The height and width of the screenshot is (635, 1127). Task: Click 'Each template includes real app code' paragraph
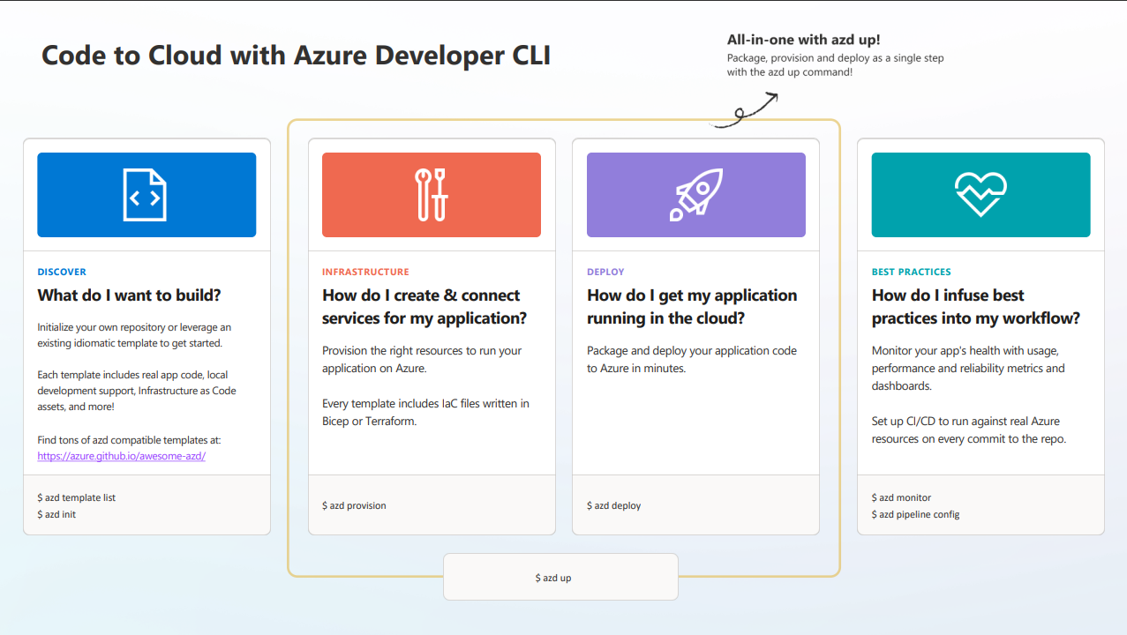click(x=137, y=391)
